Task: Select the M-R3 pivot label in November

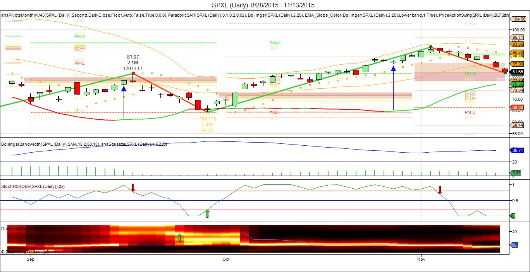Action: (470, 40)
